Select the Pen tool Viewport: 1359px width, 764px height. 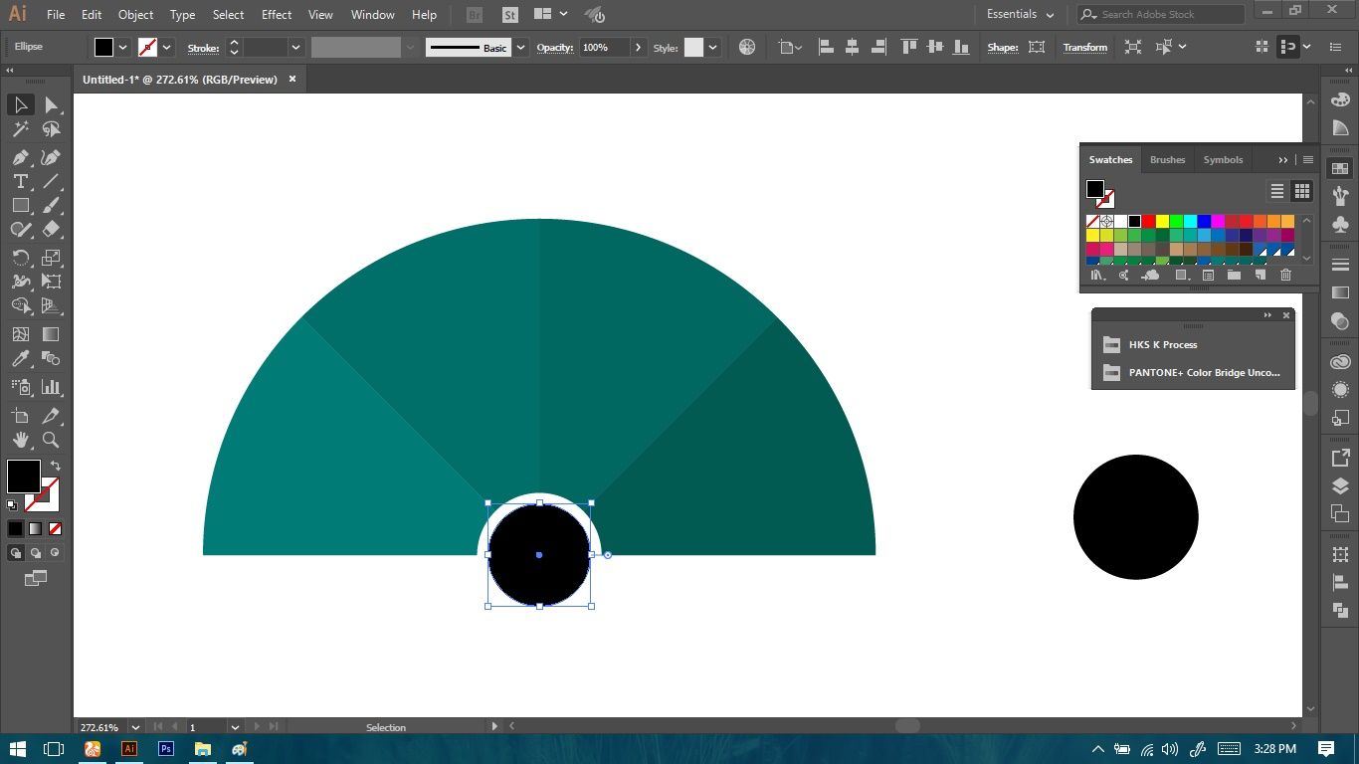20,157
